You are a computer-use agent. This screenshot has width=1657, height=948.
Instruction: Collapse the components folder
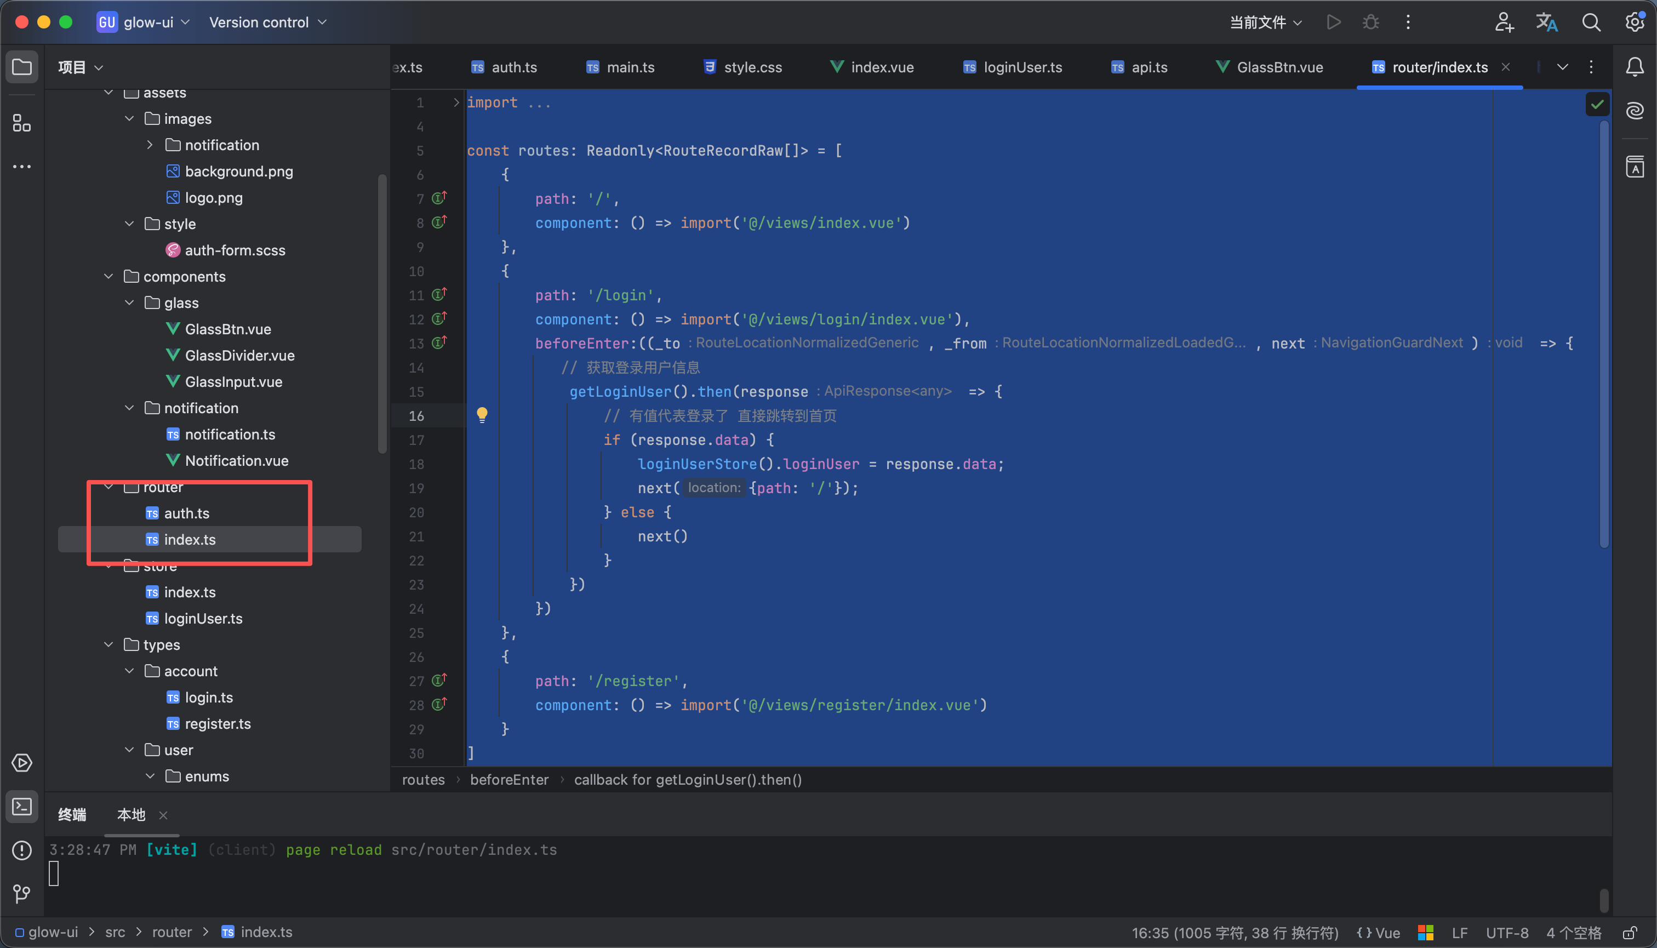click(x=108, y=277)
